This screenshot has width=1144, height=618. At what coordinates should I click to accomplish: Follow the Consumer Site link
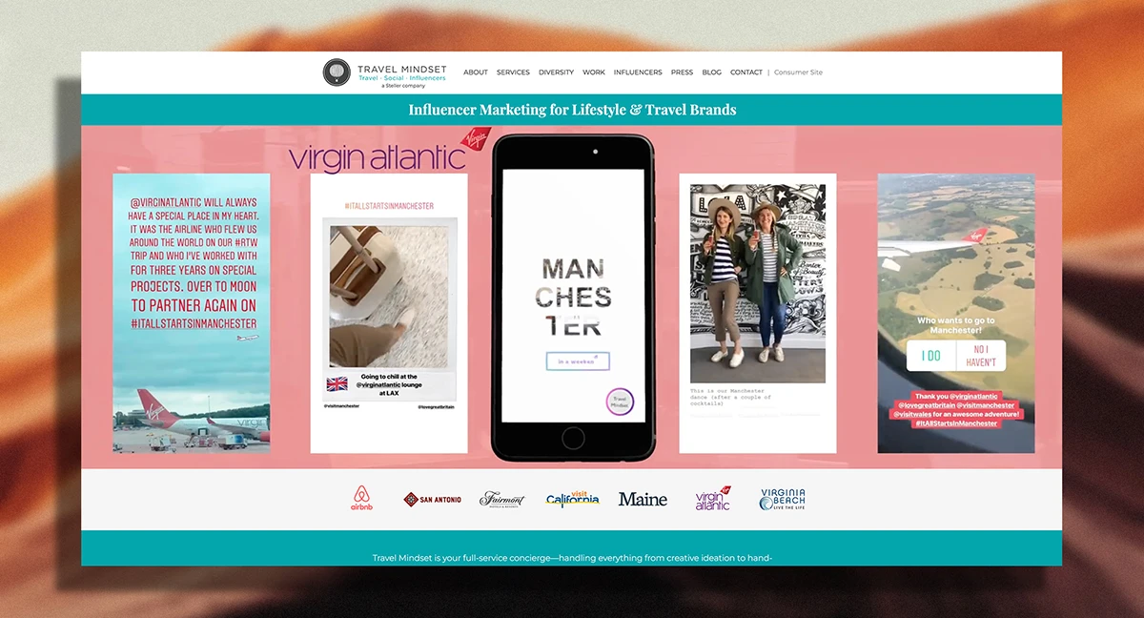pos(798,72)
